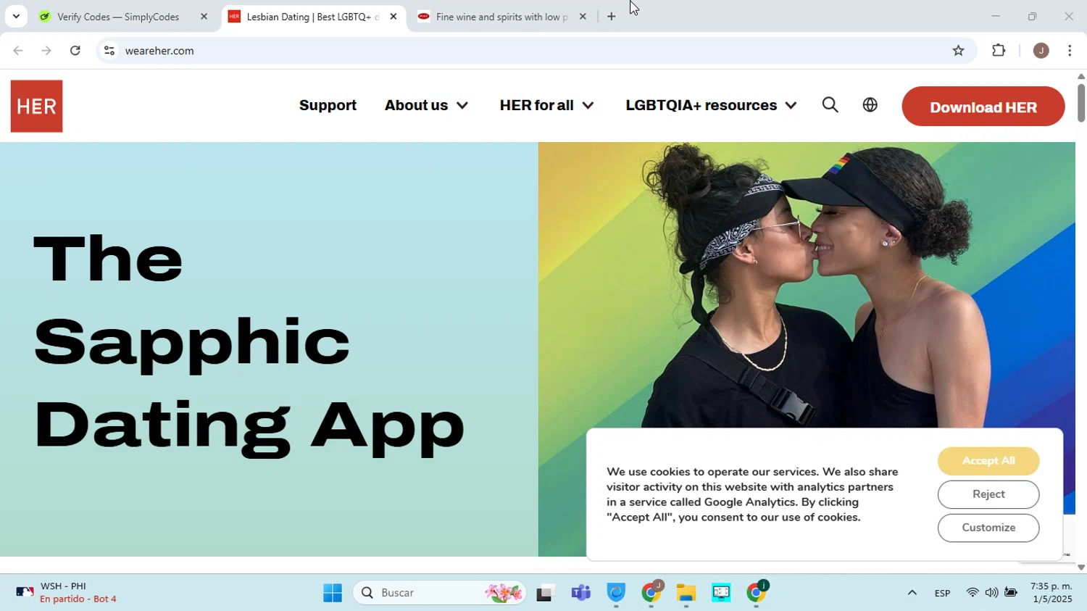
Task: Click the Download HER button
Action: point(983,107)
